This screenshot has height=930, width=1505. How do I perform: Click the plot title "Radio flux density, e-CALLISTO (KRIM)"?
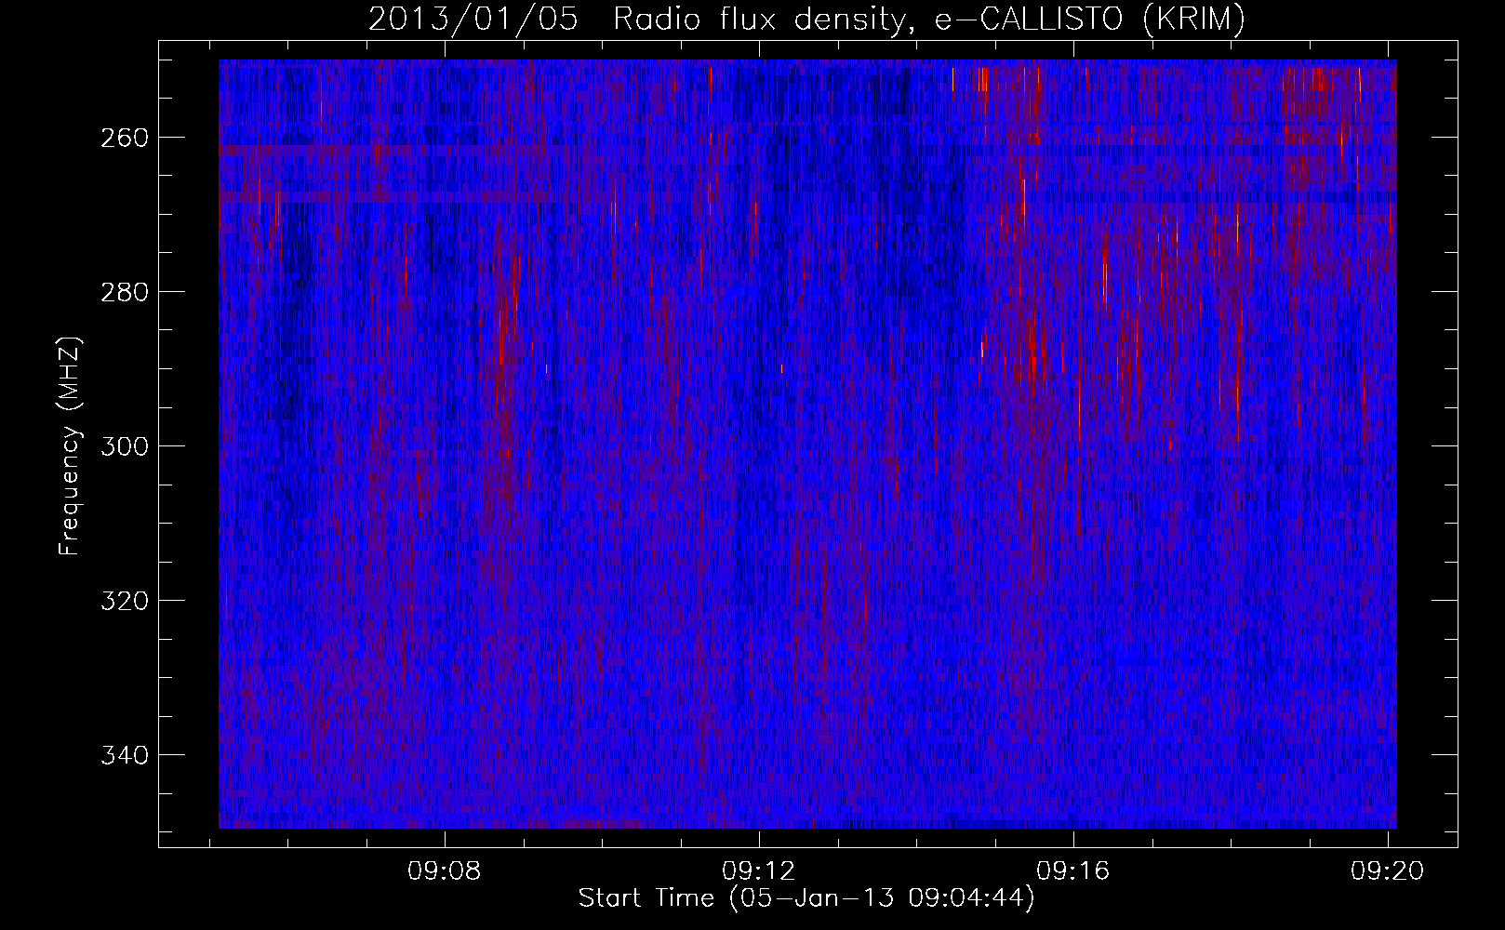pos(928,19)
